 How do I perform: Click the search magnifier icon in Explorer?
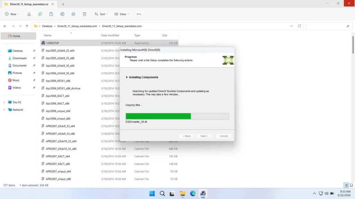coord(348,26)
